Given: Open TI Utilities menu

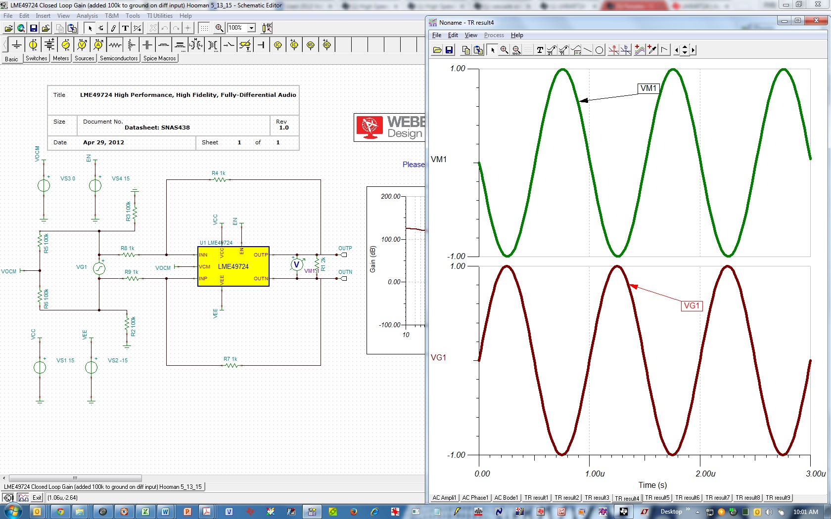Looking at the screenshot, I should point(160,16).
